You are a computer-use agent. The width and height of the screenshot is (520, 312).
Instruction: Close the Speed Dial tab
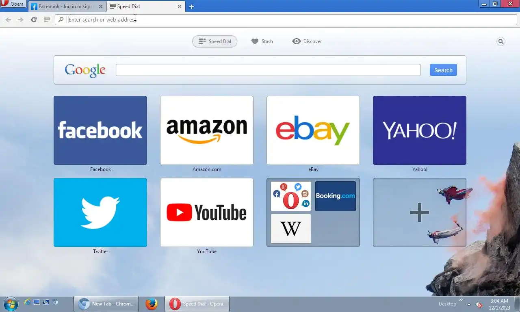180,6
